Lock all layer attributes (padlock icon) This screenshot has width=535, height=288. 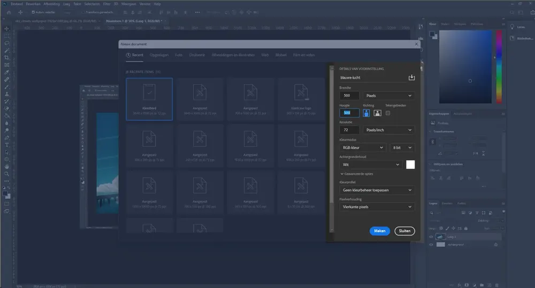click(466, 228)
